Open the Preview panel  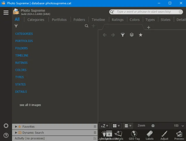(179, 134)
